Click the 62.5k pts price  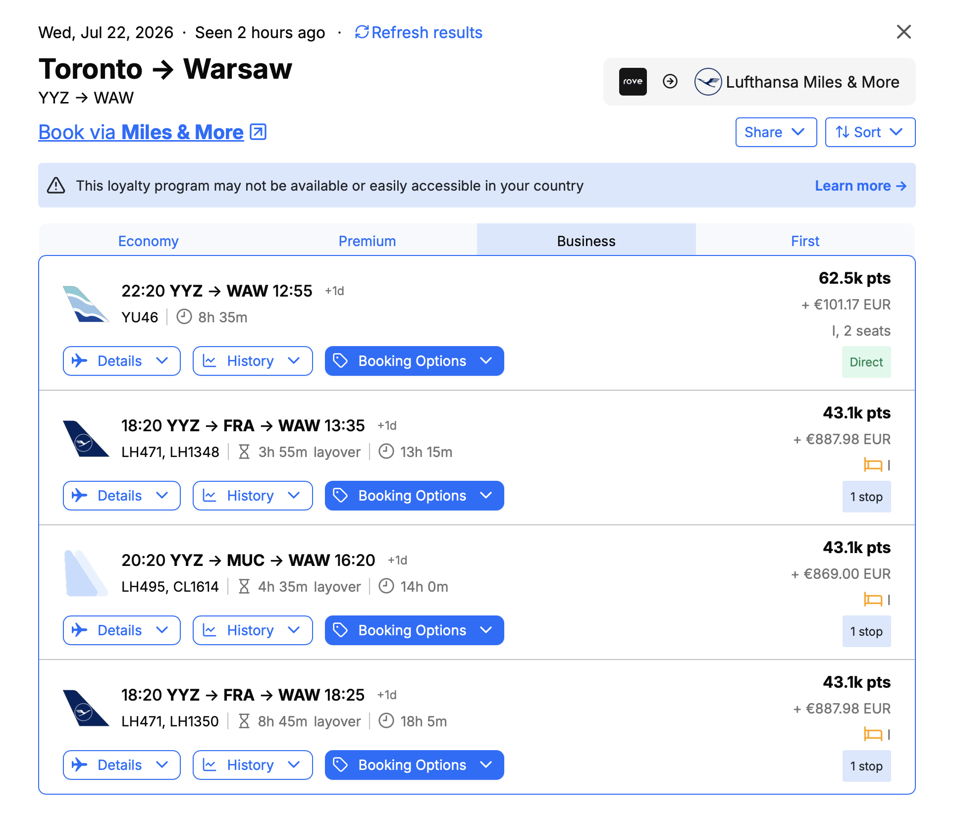tap(854, 278)
